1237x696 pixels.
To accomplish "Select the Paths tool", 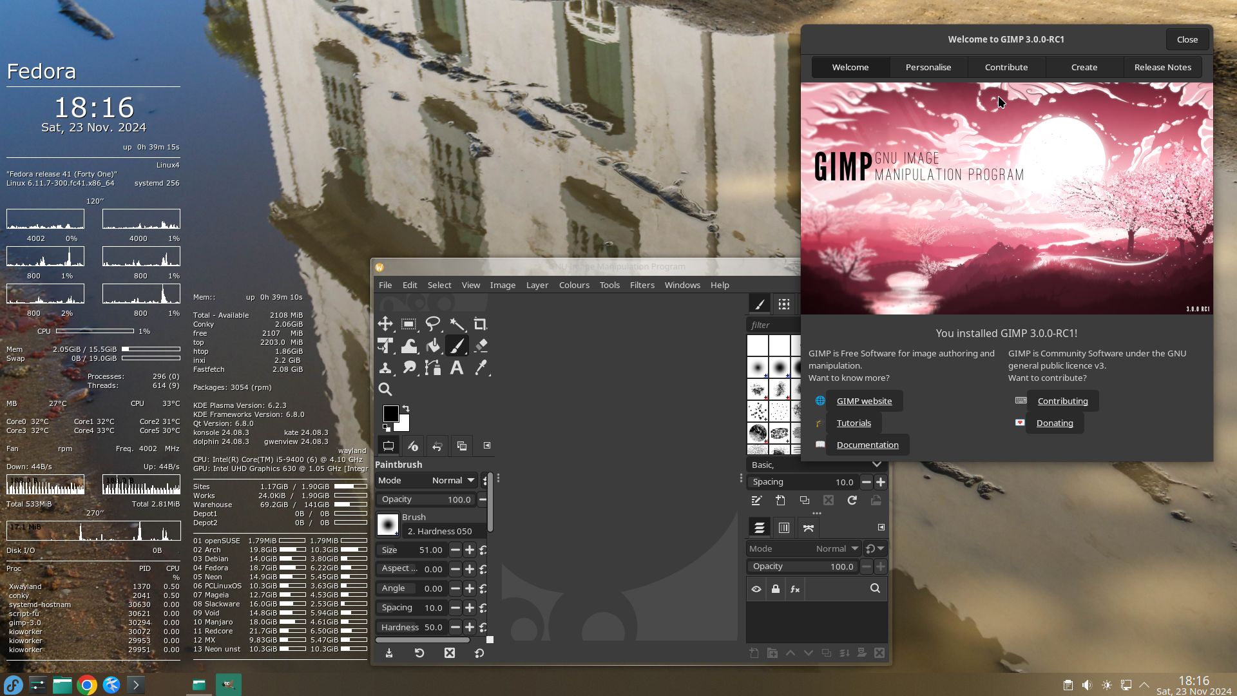I will pos(433,368).
